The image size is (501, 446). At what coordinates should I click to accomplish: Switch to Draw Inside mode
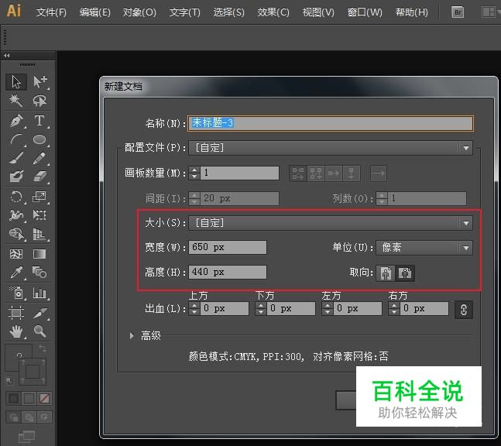(x=44, y=417)
